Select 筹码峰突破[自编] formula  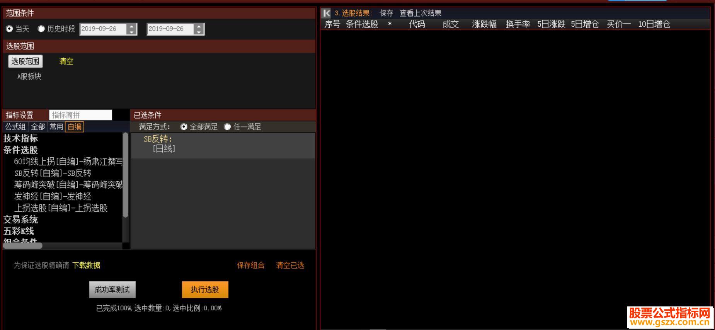point(68,185)
